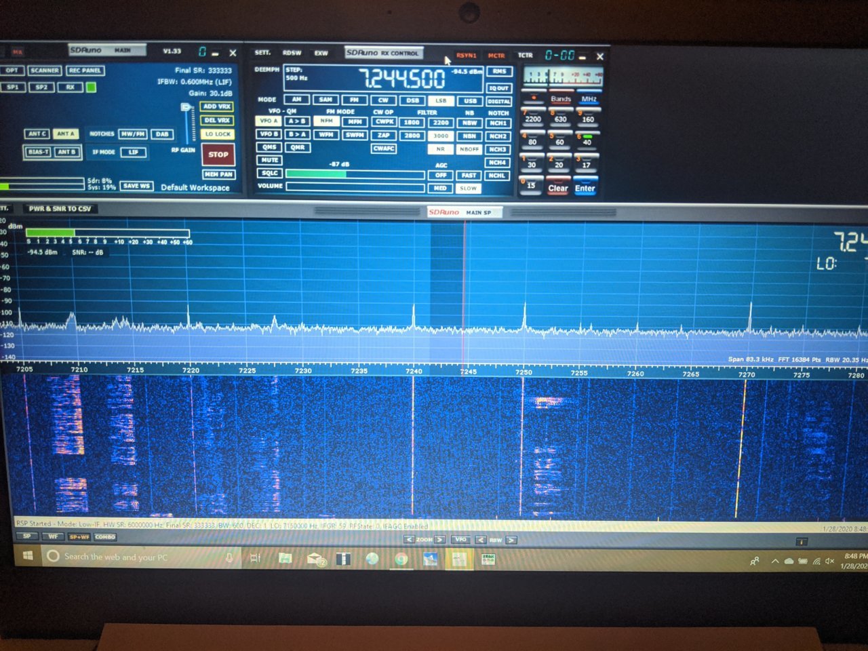Toggle DAB notch filter
Image resolution: width=868 pixels, height=651 pixels.
click(x=162, y=134)
